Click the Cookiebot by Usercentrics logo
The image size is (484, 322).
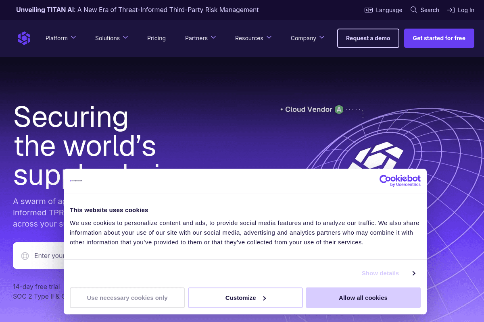[400, 181]
